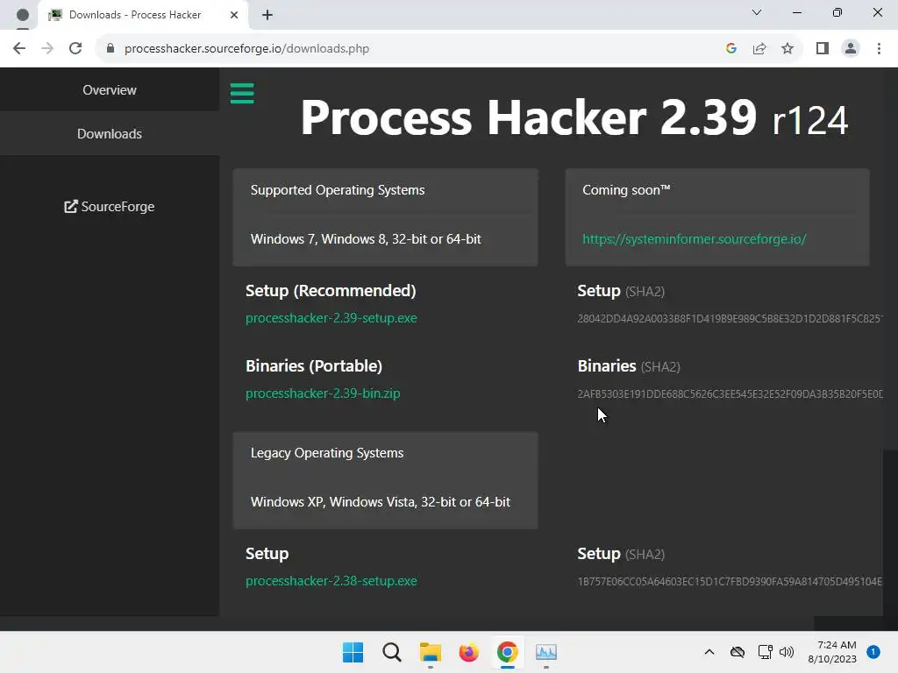Close the Downloads - Process Hacker tab
898x673 pixels.
coord(233,15)
